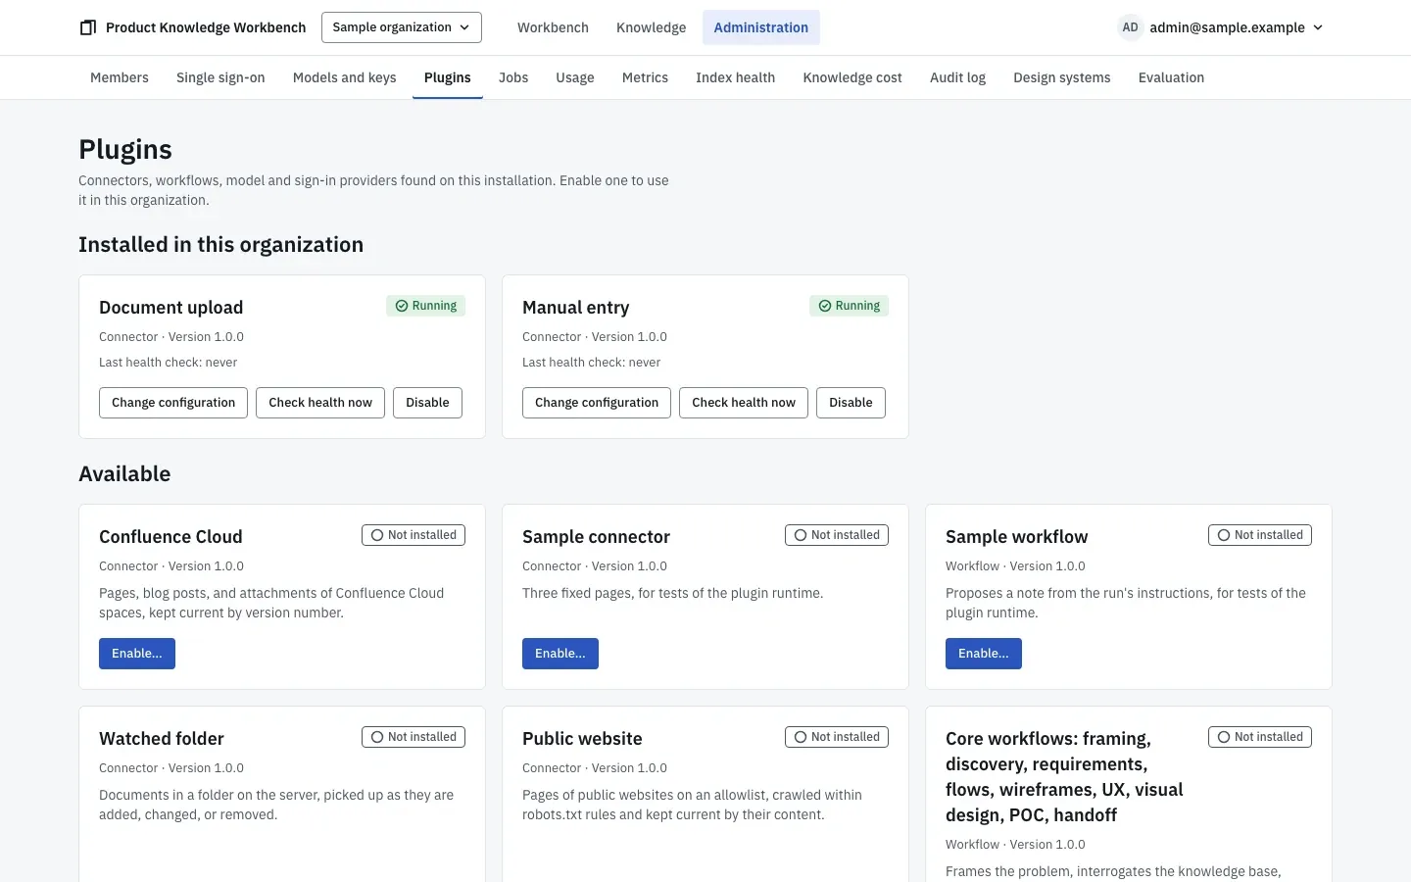Enable the Sample connector plugin
This screenshot has width=1411, height=882.
[x=560, y=654]
